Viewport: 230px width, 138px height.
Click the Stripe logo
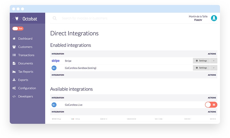pyautogui.click(x=55, y=61)
